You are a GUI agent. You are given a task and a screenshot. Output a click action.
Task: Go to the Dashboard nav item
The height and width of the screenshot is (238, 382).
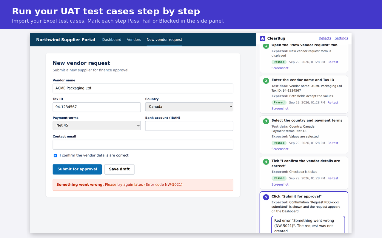(x=112, y=40)
